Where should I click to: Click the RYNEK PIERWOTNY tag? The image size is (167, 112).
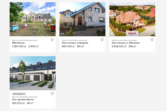(x=19, y=94)
